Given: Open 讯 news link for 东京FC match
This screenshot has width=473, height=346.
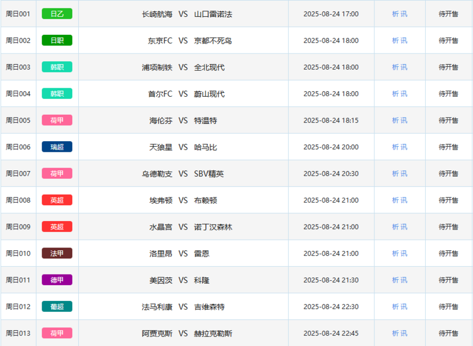Looking at the screenshot, I should [x=404, y=41].
